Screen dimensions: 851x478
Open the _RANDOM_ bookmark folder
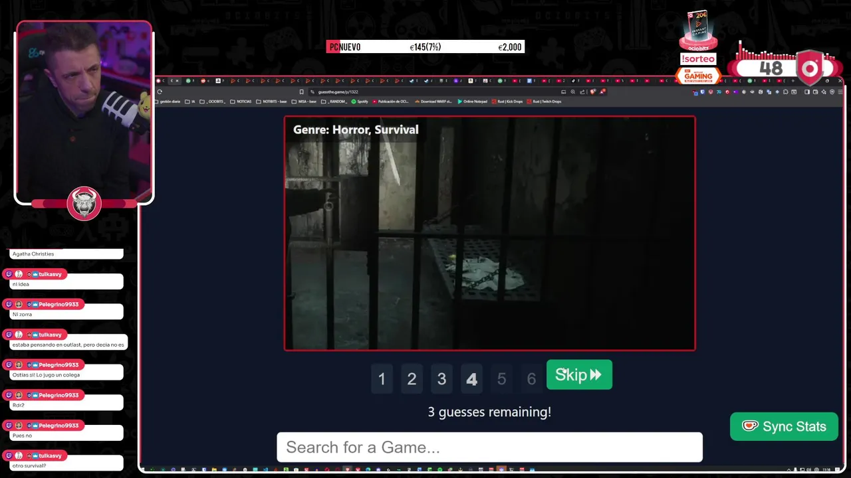334,102
